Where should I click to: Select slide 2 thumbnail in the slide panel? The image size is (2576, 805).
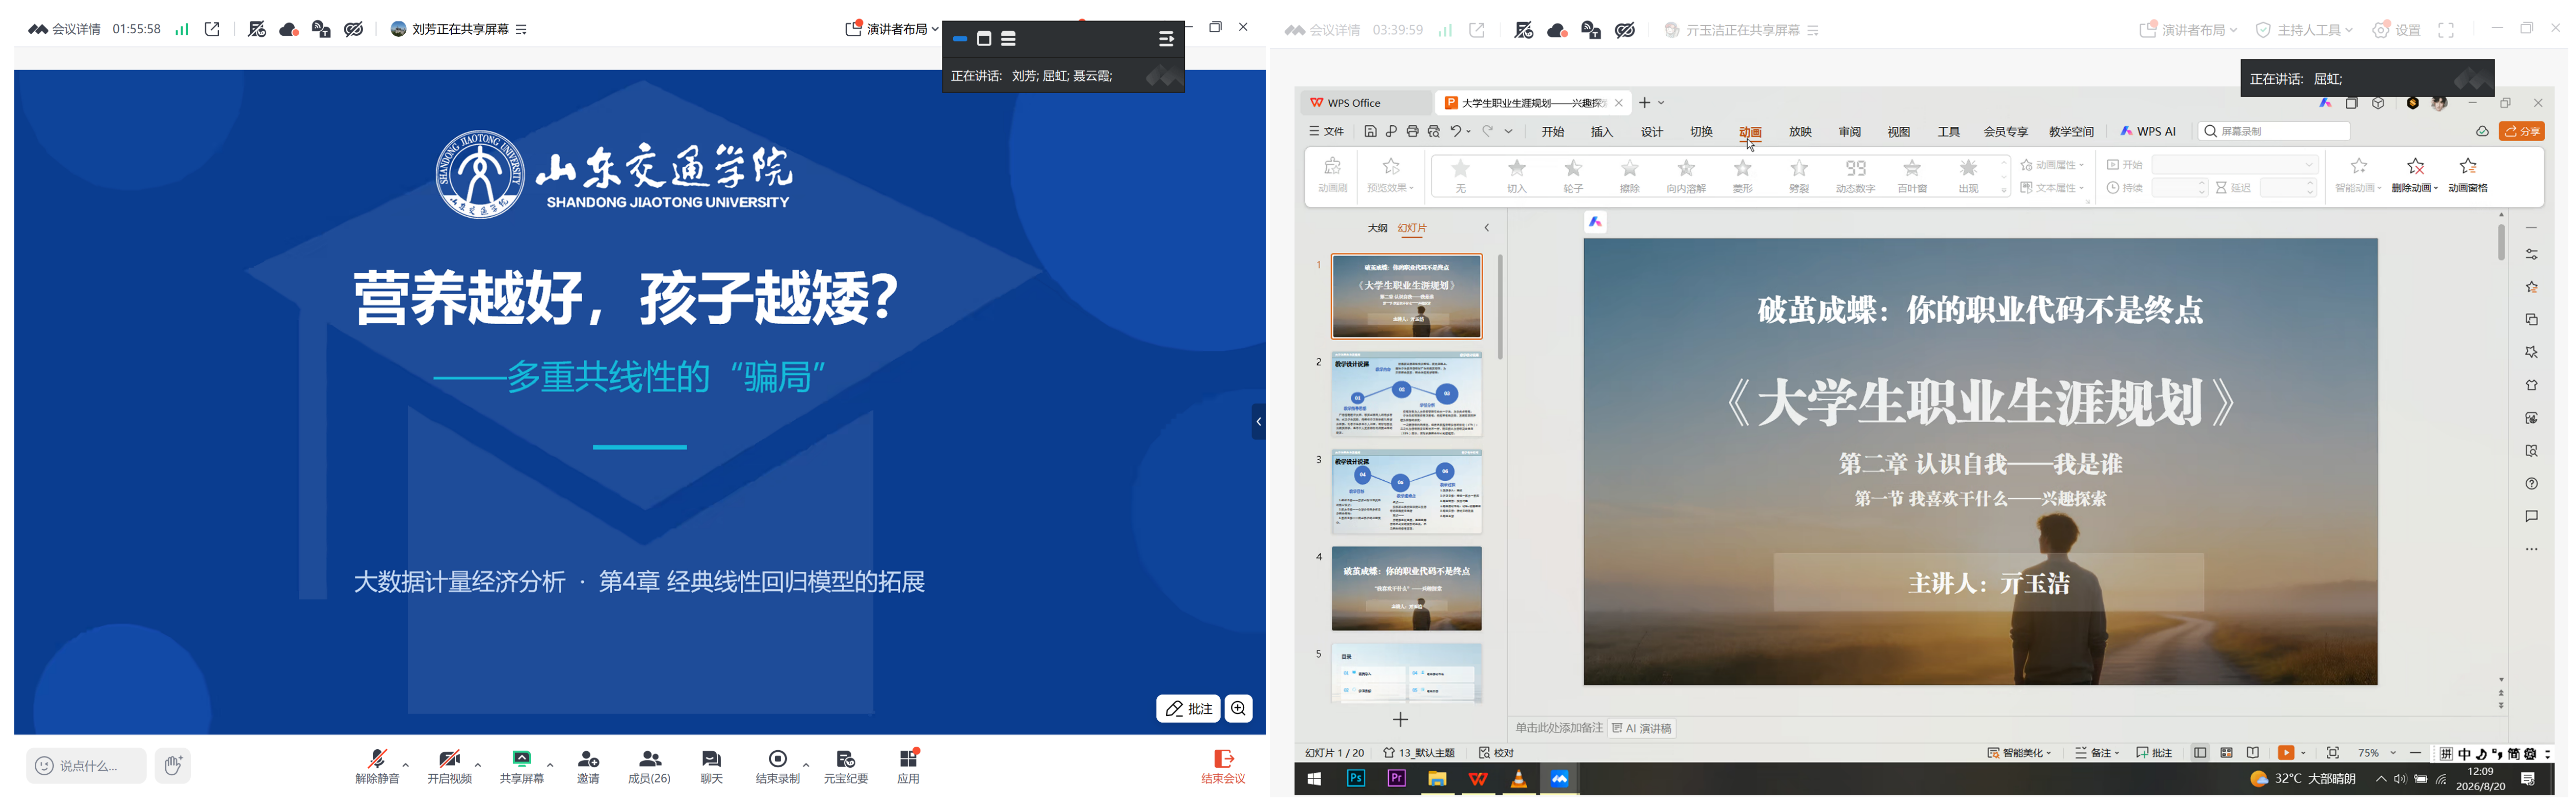(x=1406, y=394)
